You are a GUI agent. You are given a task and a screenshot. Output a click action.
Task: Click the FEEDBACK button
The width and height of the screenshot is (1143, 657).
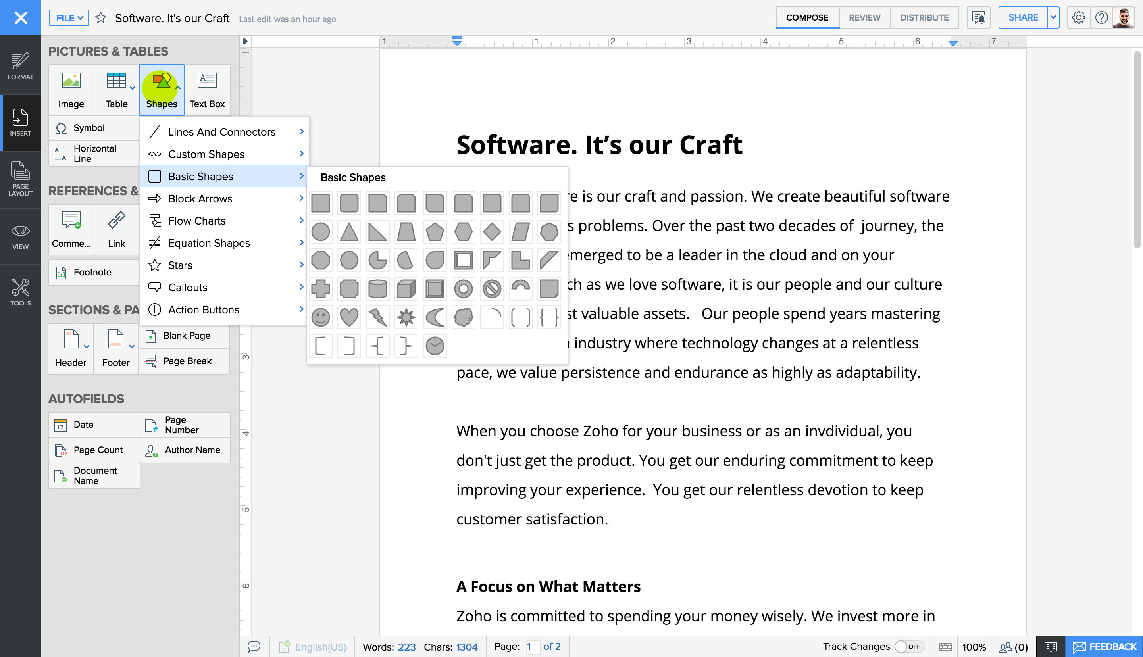pyautogui.click(x=1104, y=647)
